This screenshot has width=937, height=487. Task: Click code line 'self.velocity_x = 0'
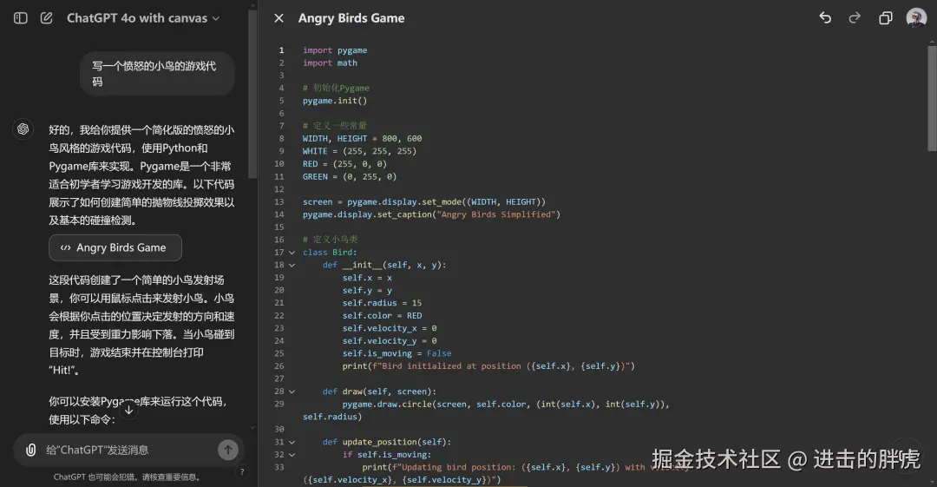[x=390, y=328]
